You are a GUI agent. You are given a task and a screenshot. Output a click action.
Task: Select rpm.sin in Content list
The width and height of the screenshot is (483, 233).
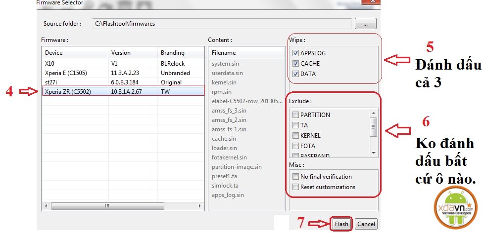(x=222, y=92)
